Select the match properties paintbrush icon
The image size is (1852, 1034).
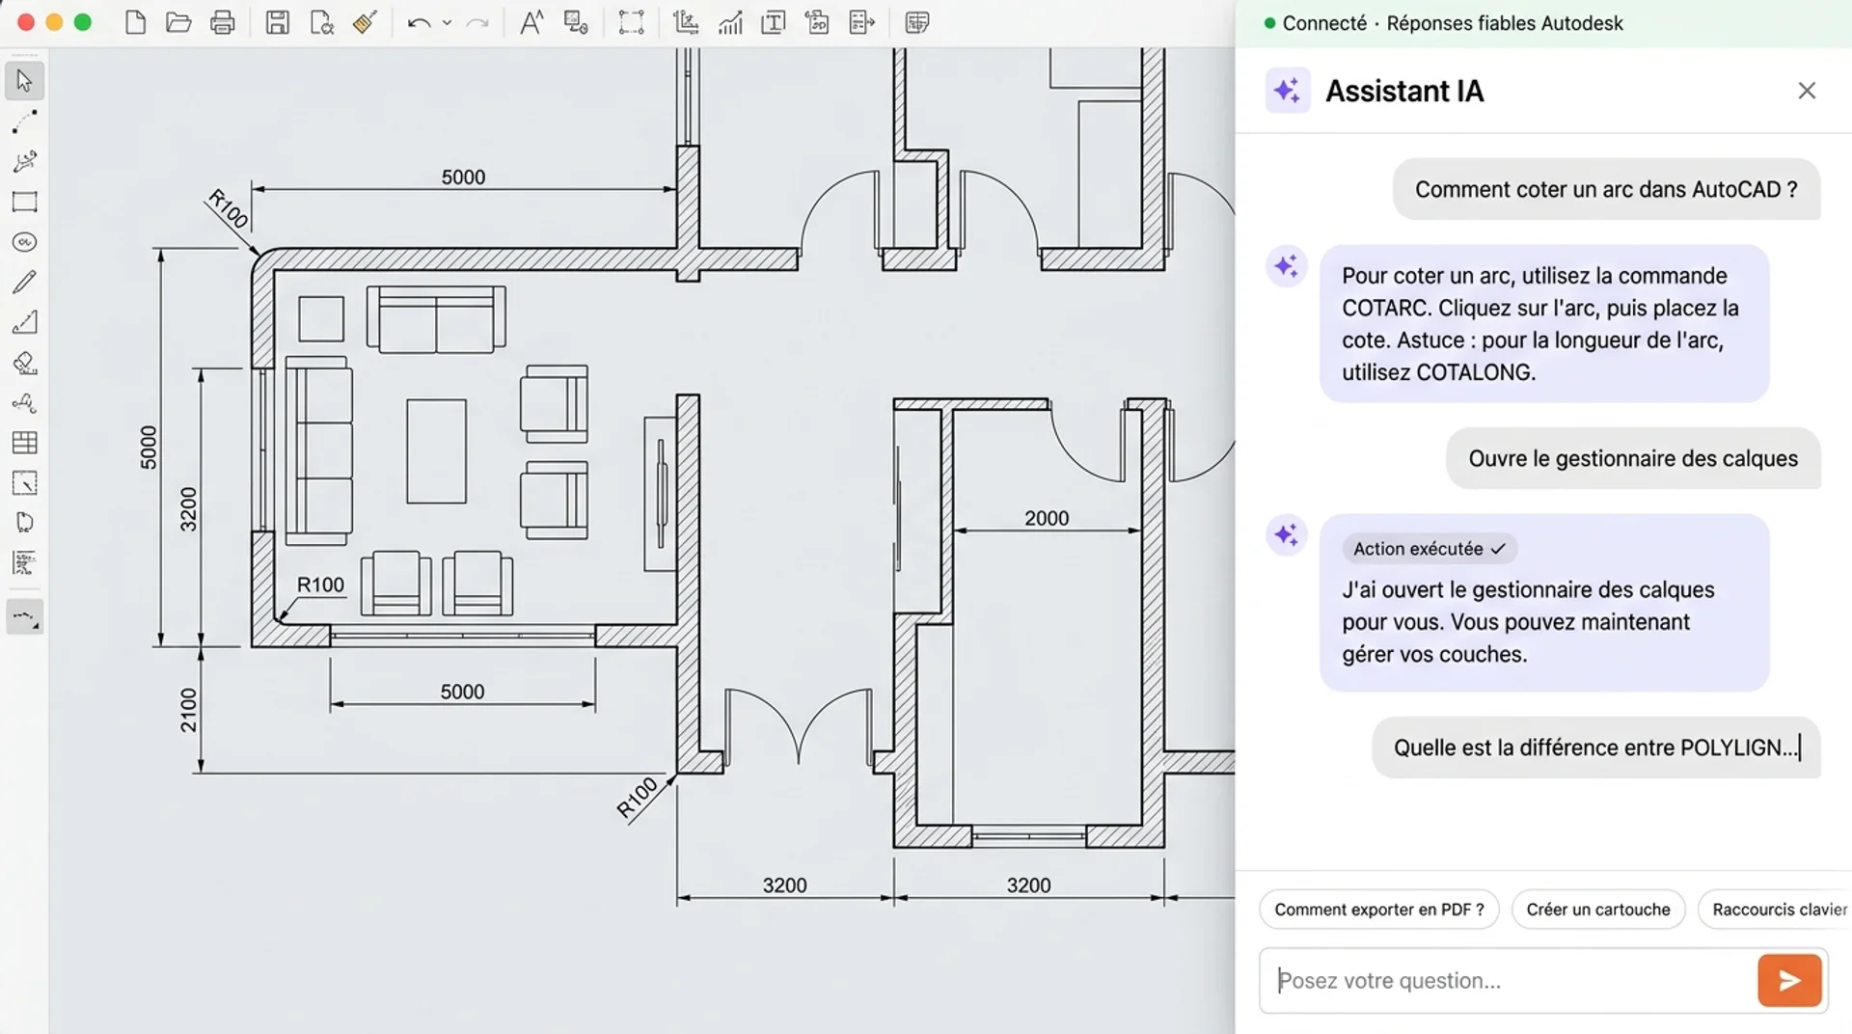click(365, 22)
